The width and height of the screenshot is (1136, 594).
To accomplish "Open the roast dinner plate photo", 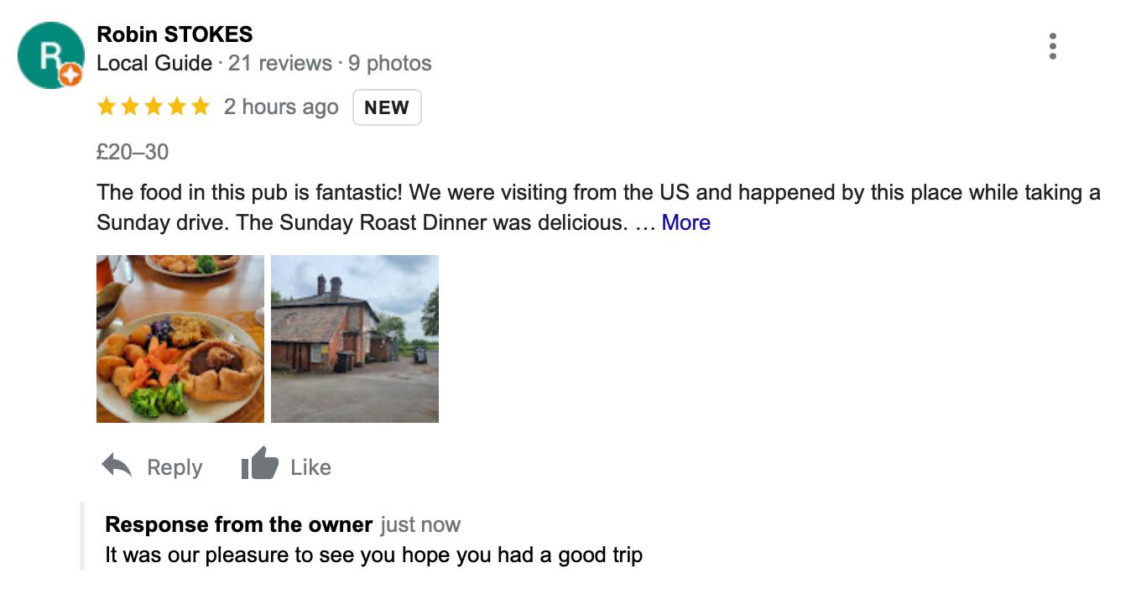I will 180,338.
